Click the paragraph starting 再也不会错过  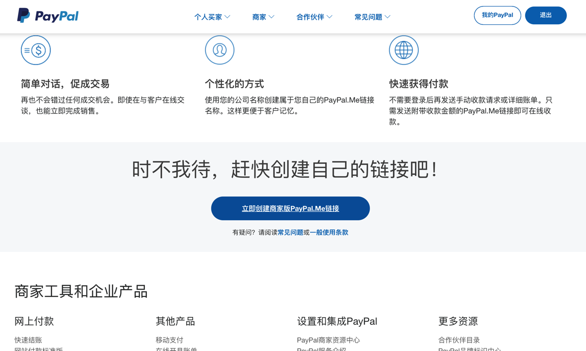click(x=103, y=105)
